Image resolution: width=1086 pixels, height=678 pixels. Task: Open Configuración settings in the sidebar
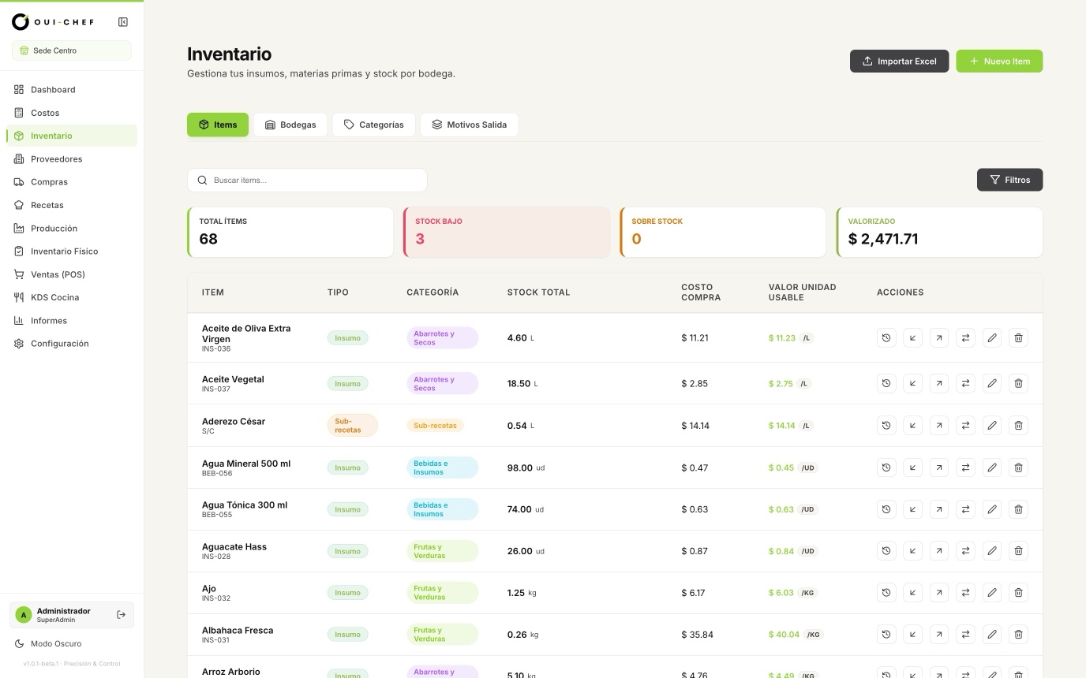pos(72,344)
